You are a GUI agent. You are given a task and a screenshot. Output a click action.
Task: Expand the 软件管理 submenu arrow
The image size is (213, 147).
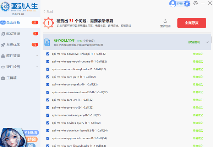(x=37, y=56)
